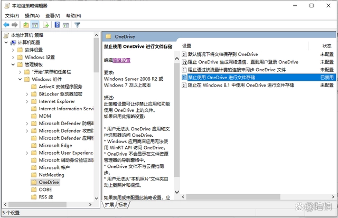
Task: Click folder icon beside Internet Explorer
Action: pyautogui.click(x=34, y=101)
